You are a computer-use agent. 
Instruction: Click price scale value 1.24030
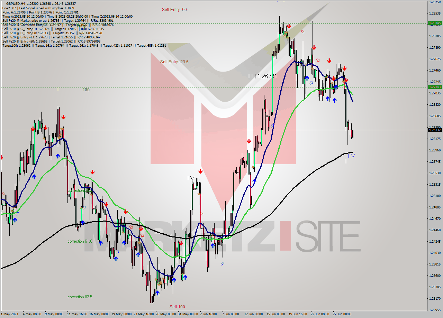pyautogui.click(x=435, y=253)
